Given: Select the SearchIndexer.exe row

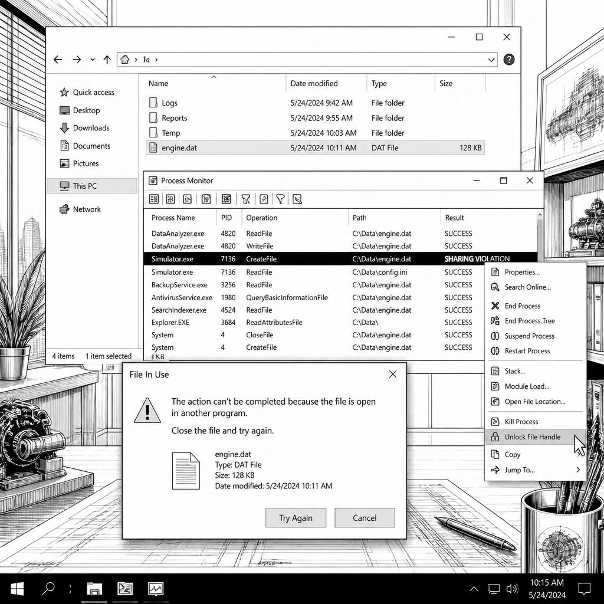Looking at the screenshot, I should tap(314, 310).
